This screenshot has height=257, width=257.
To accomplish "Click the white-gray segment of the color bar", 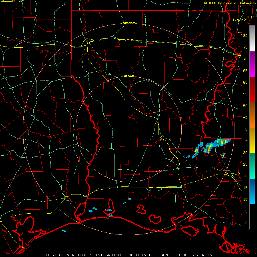I will coord(252,38).
